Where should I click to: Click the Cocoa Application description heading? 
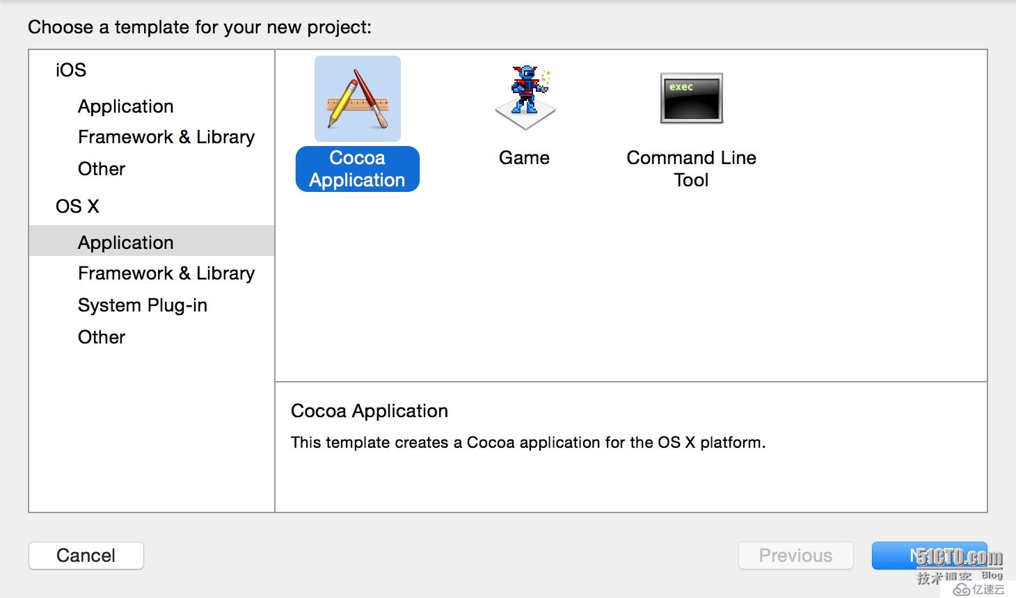coord(370,411)
